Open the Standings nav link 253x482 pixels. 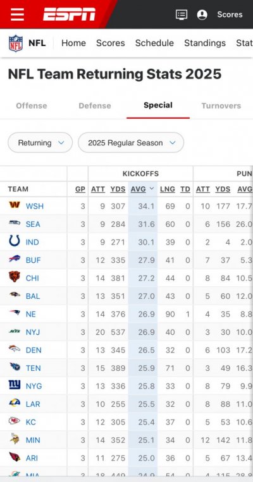[205, 43]
